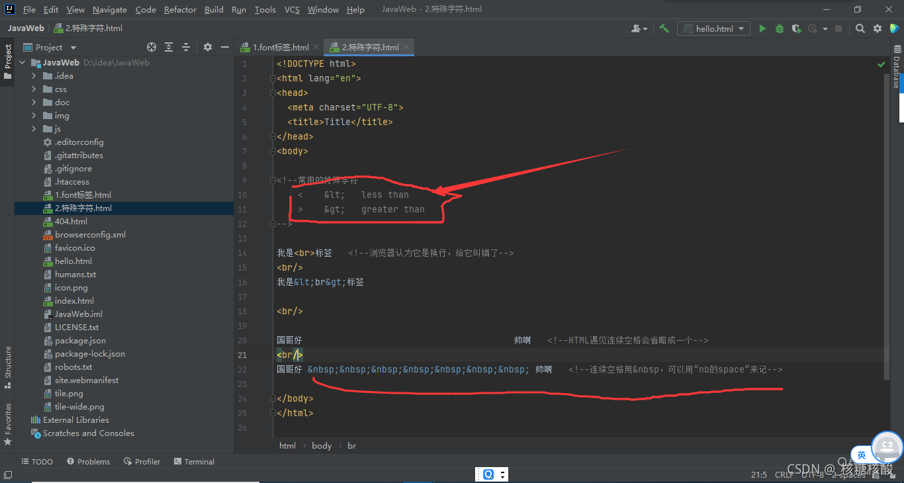The height and width of the screenshot is (483, 904).
Task: Expand the js folder
Action: [x=34, y=129]
